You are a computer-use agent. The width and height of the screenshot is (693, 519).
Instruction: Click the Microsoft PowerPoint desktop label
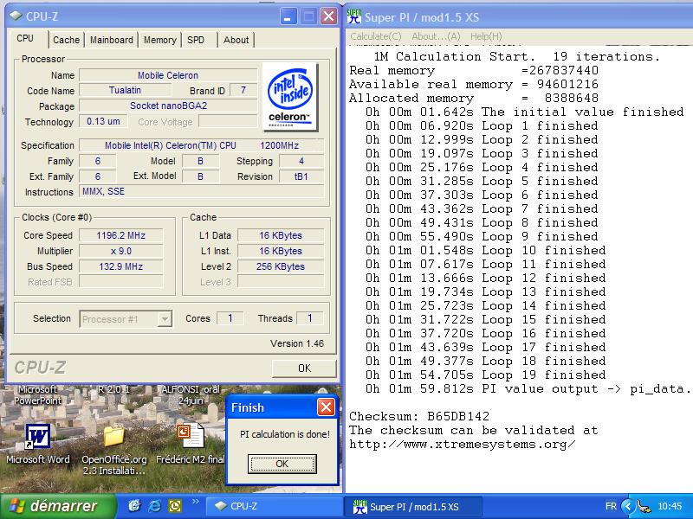(x=37, y=394)
